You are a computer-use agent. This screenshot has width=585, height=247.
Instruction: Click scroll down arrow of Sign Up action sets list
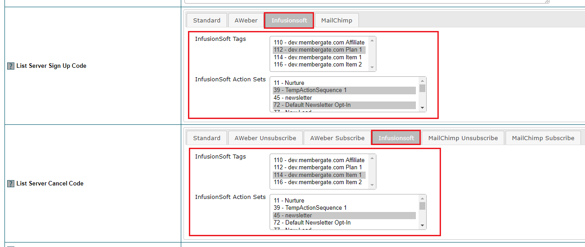point(422,108)
